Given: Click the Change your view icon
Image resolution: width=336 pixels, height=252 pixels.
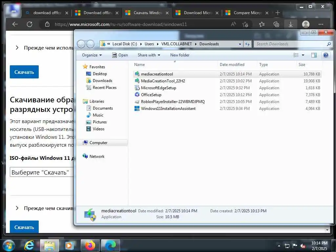Looking at the screenshot, I should pos(296,55).
